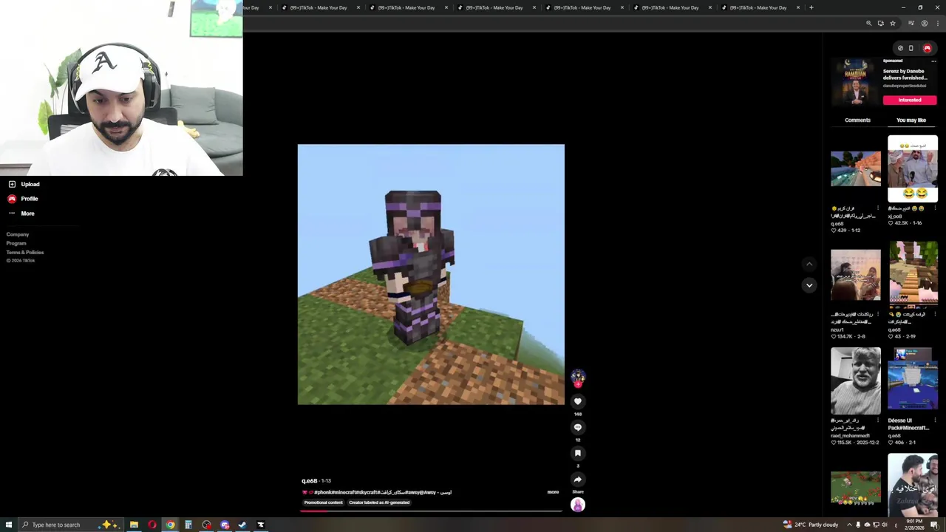Open Calculator from taskbar
Image resolution: width=946 pixels, height=532 pixels.
tap(188, 525)
